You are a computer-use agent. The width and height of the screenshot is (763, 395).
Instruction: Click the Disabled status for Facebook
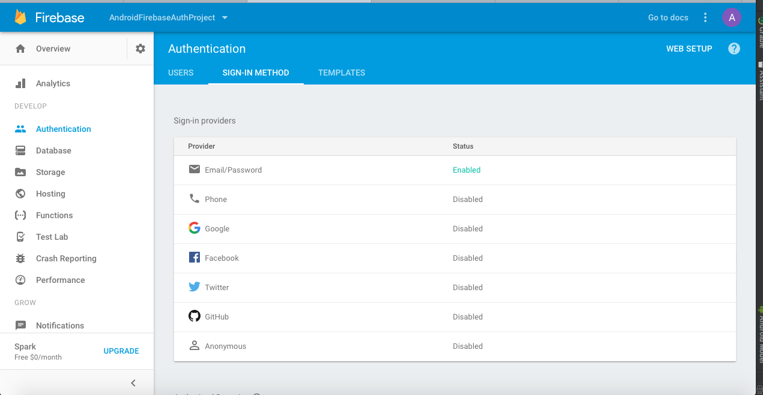pyautogui.click(x=468, y=258)
